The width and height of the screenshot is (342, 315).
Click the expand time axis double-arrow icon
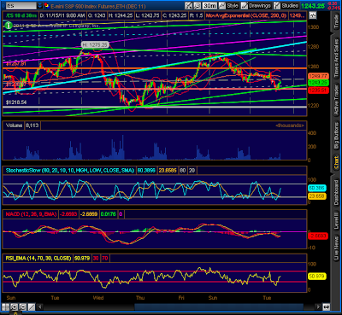point(327,306)
